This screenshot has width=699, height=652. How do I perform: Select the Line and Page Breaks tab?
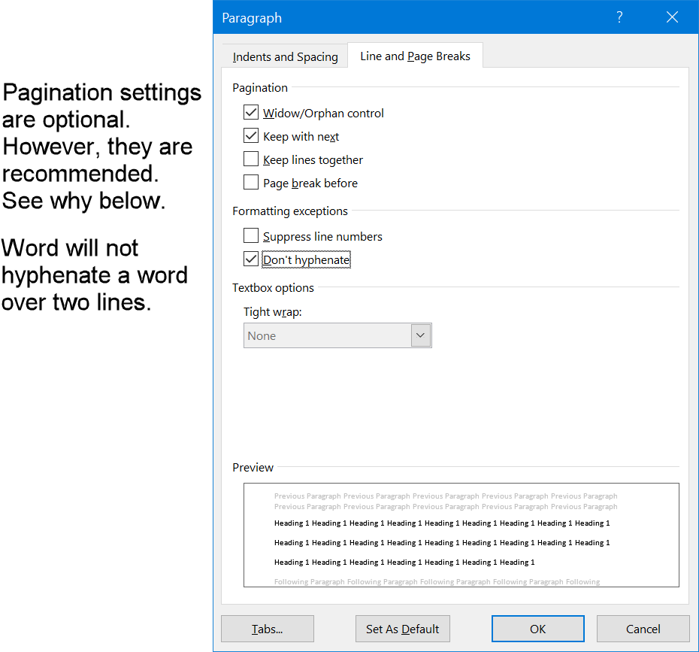click(x=415, y=55)
